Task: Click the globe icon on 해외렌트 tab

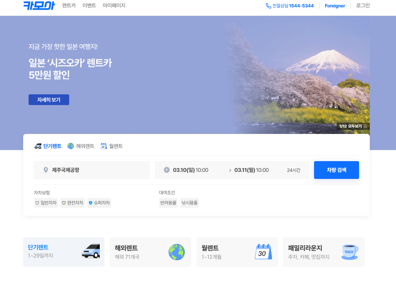Action: (x=71, y=146)
